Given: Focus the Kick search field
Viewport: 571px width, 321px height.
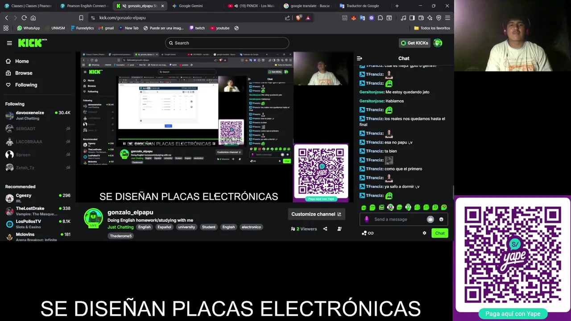Looking at the screenshot, I should [x=227, y=43].
